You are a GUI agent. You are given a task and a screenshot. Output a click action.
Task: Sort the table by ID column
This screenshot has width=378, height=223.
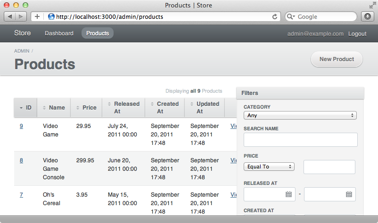click(x=25, y=108)
